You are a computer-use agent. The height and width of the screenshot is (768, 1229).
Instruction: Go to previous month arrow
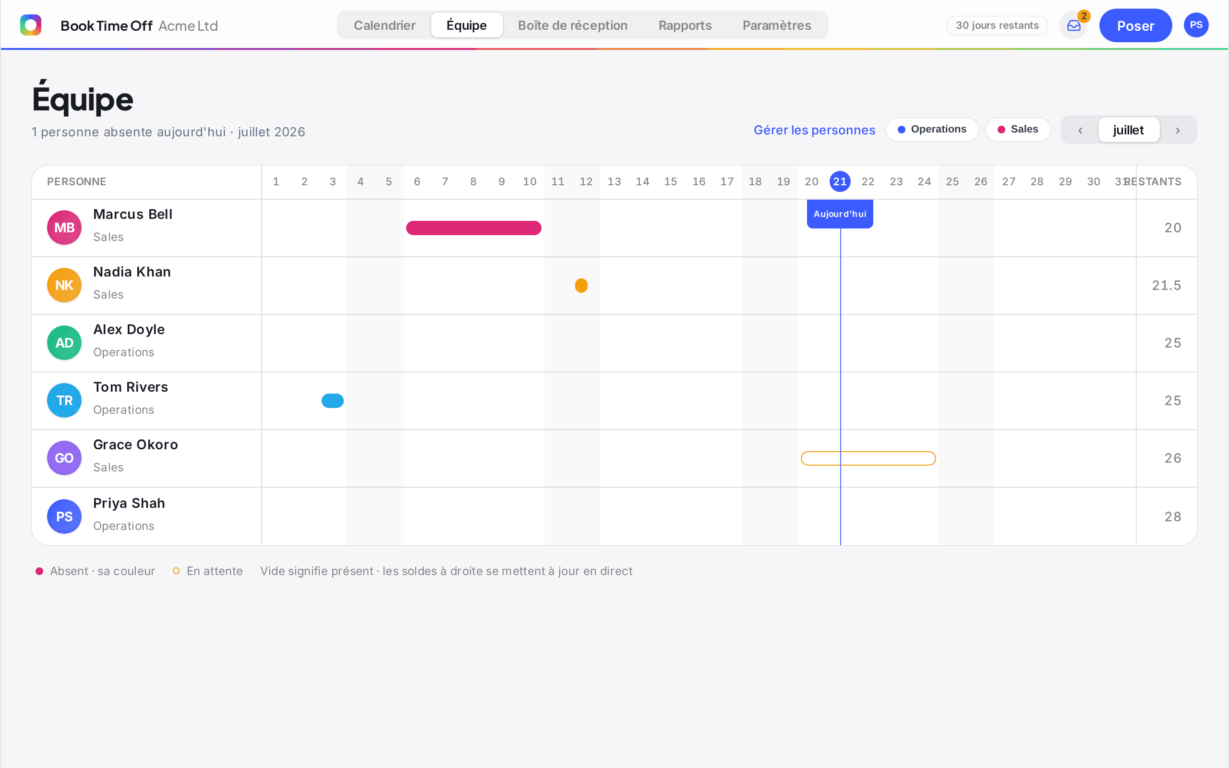coord(1080,130)
